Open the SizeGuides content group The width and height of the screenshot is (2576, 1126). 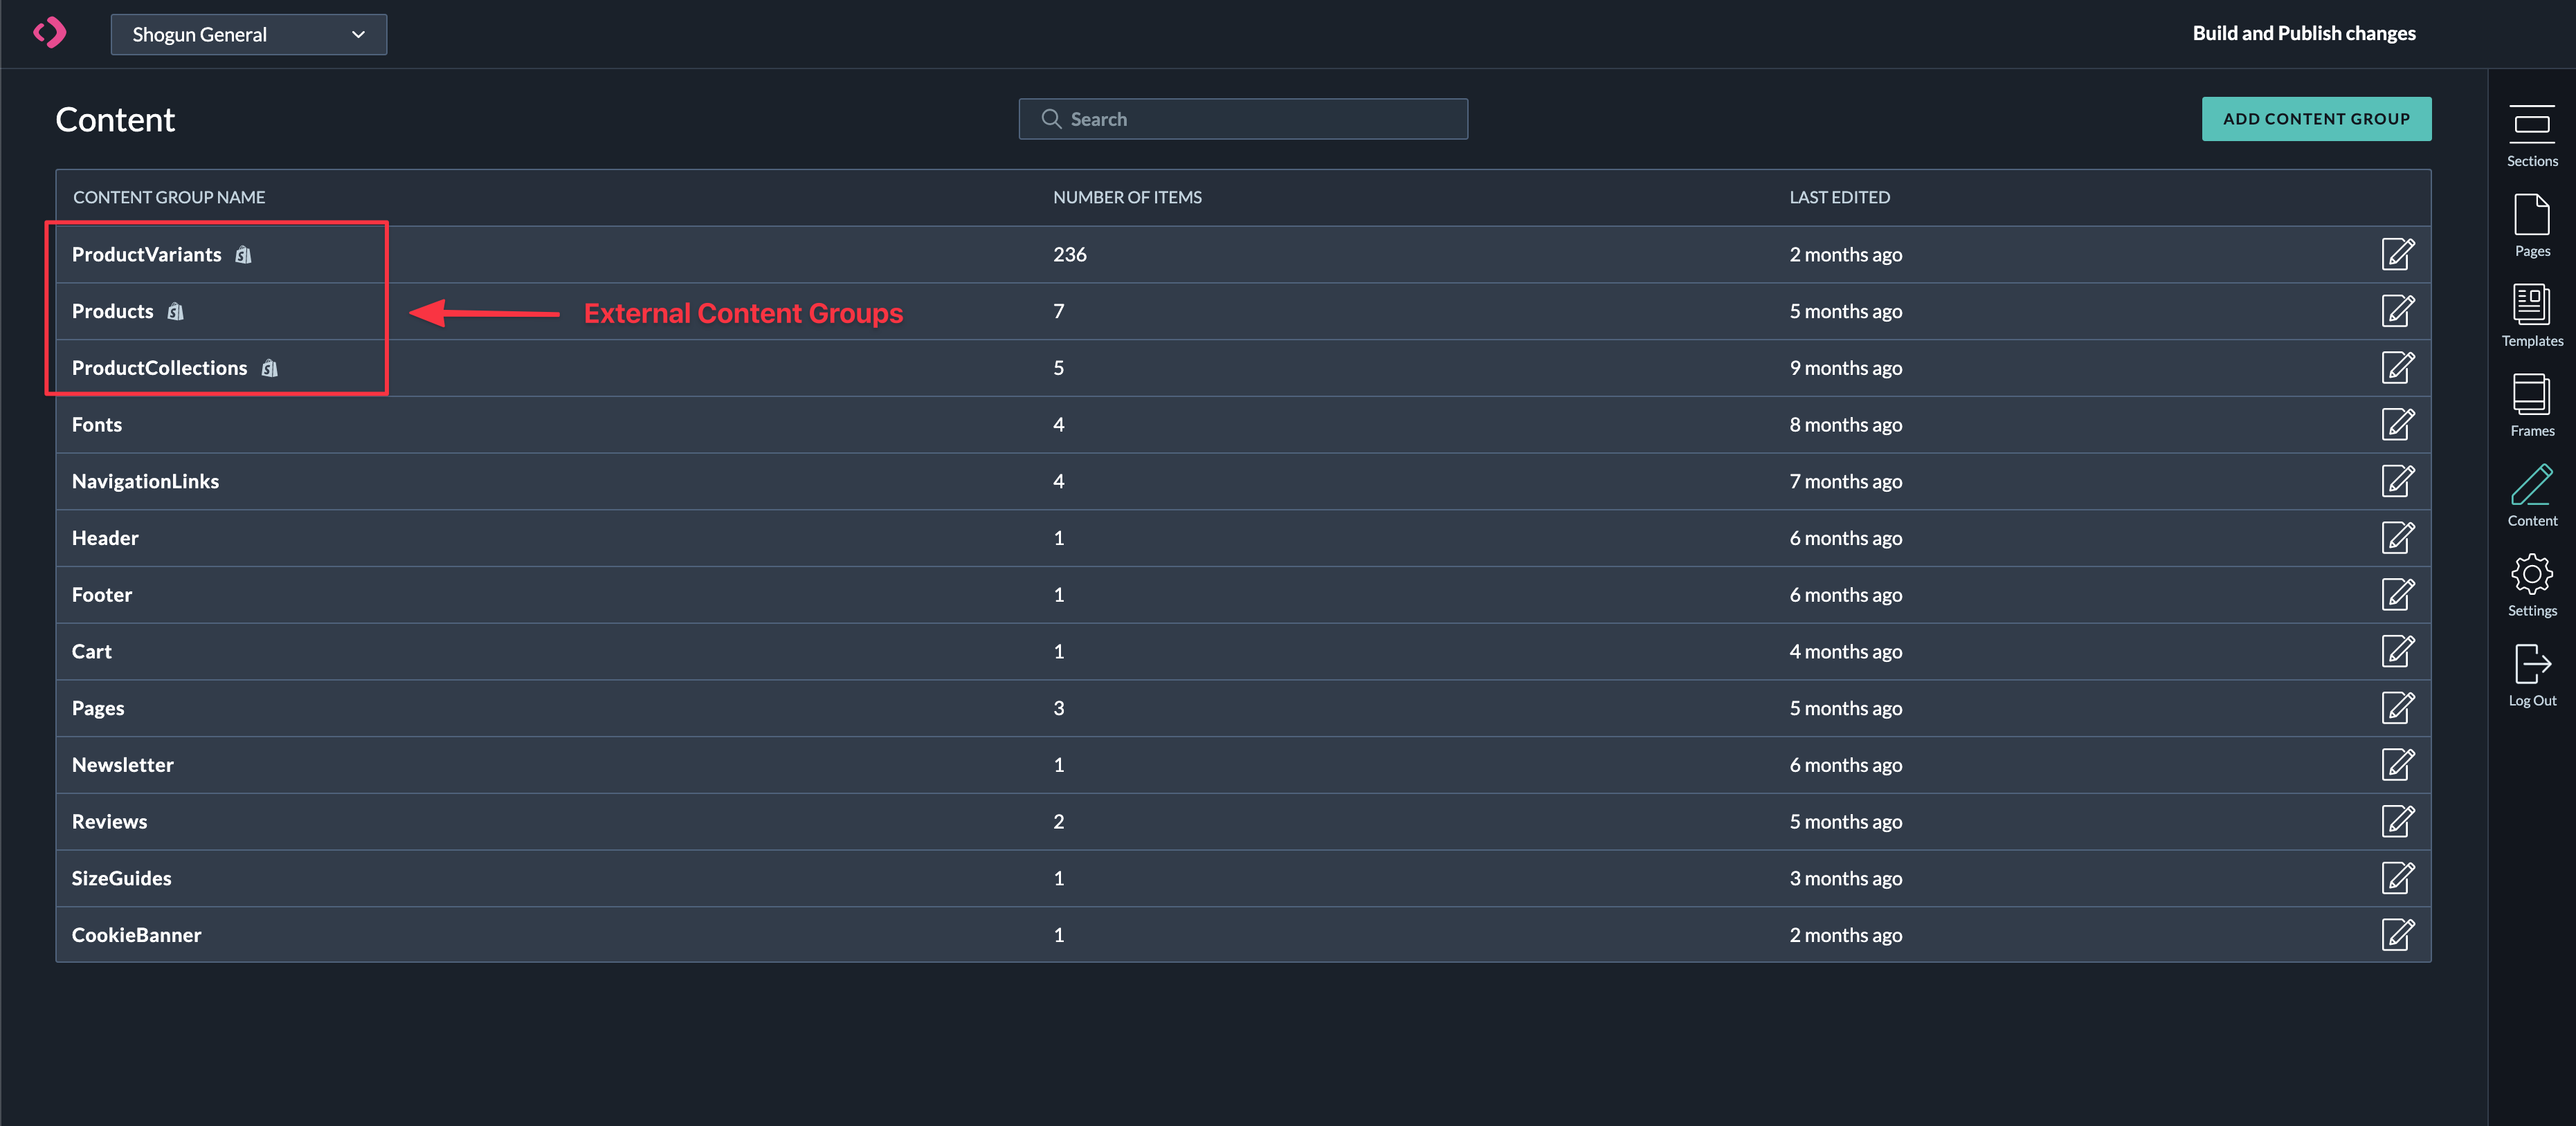(121, 878)
